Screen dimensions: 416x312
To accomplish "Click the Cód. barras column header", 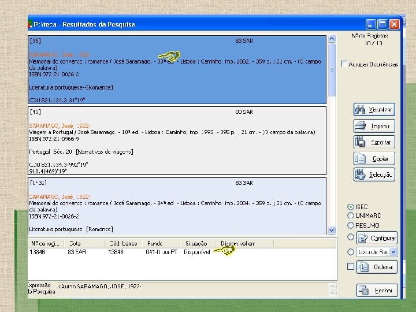I will pos(124,243).
